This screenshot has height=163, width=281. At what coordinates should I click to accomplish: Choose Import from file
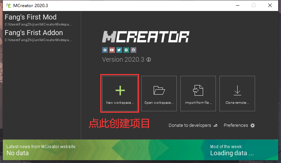[x=198, y=94]
